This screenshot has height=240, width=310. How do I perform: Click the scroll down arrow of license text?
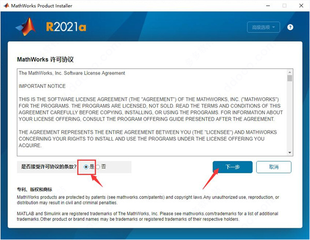point(290,153)
